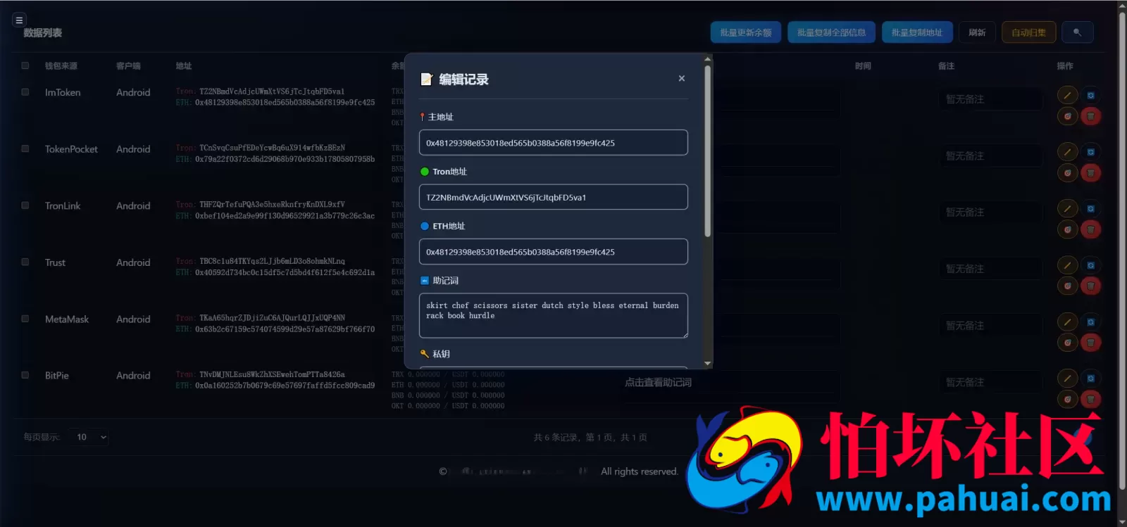Image resolution: width=1127 pixels, height=527 pixels.
Task: Refresh balance for the TronLink row
Action: click(x=1090, y=208)
